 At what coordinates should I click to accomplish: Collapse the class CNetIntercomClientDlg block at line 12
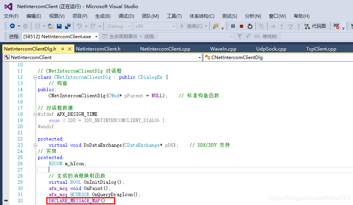(35, 78)
